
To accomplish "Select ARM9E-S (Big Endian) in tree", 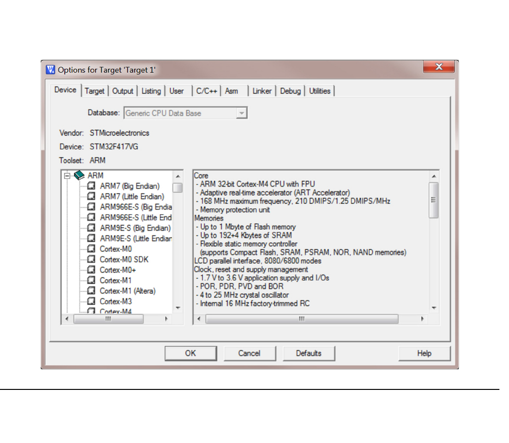I will tap(135, 228).
